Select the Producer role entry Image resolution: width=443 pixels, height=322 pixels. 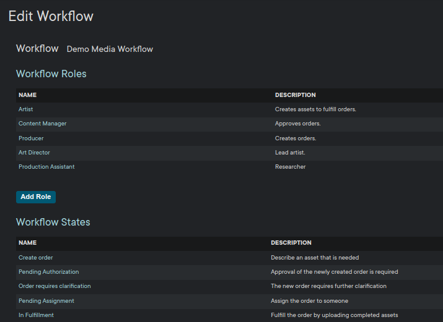coord(31,138)
